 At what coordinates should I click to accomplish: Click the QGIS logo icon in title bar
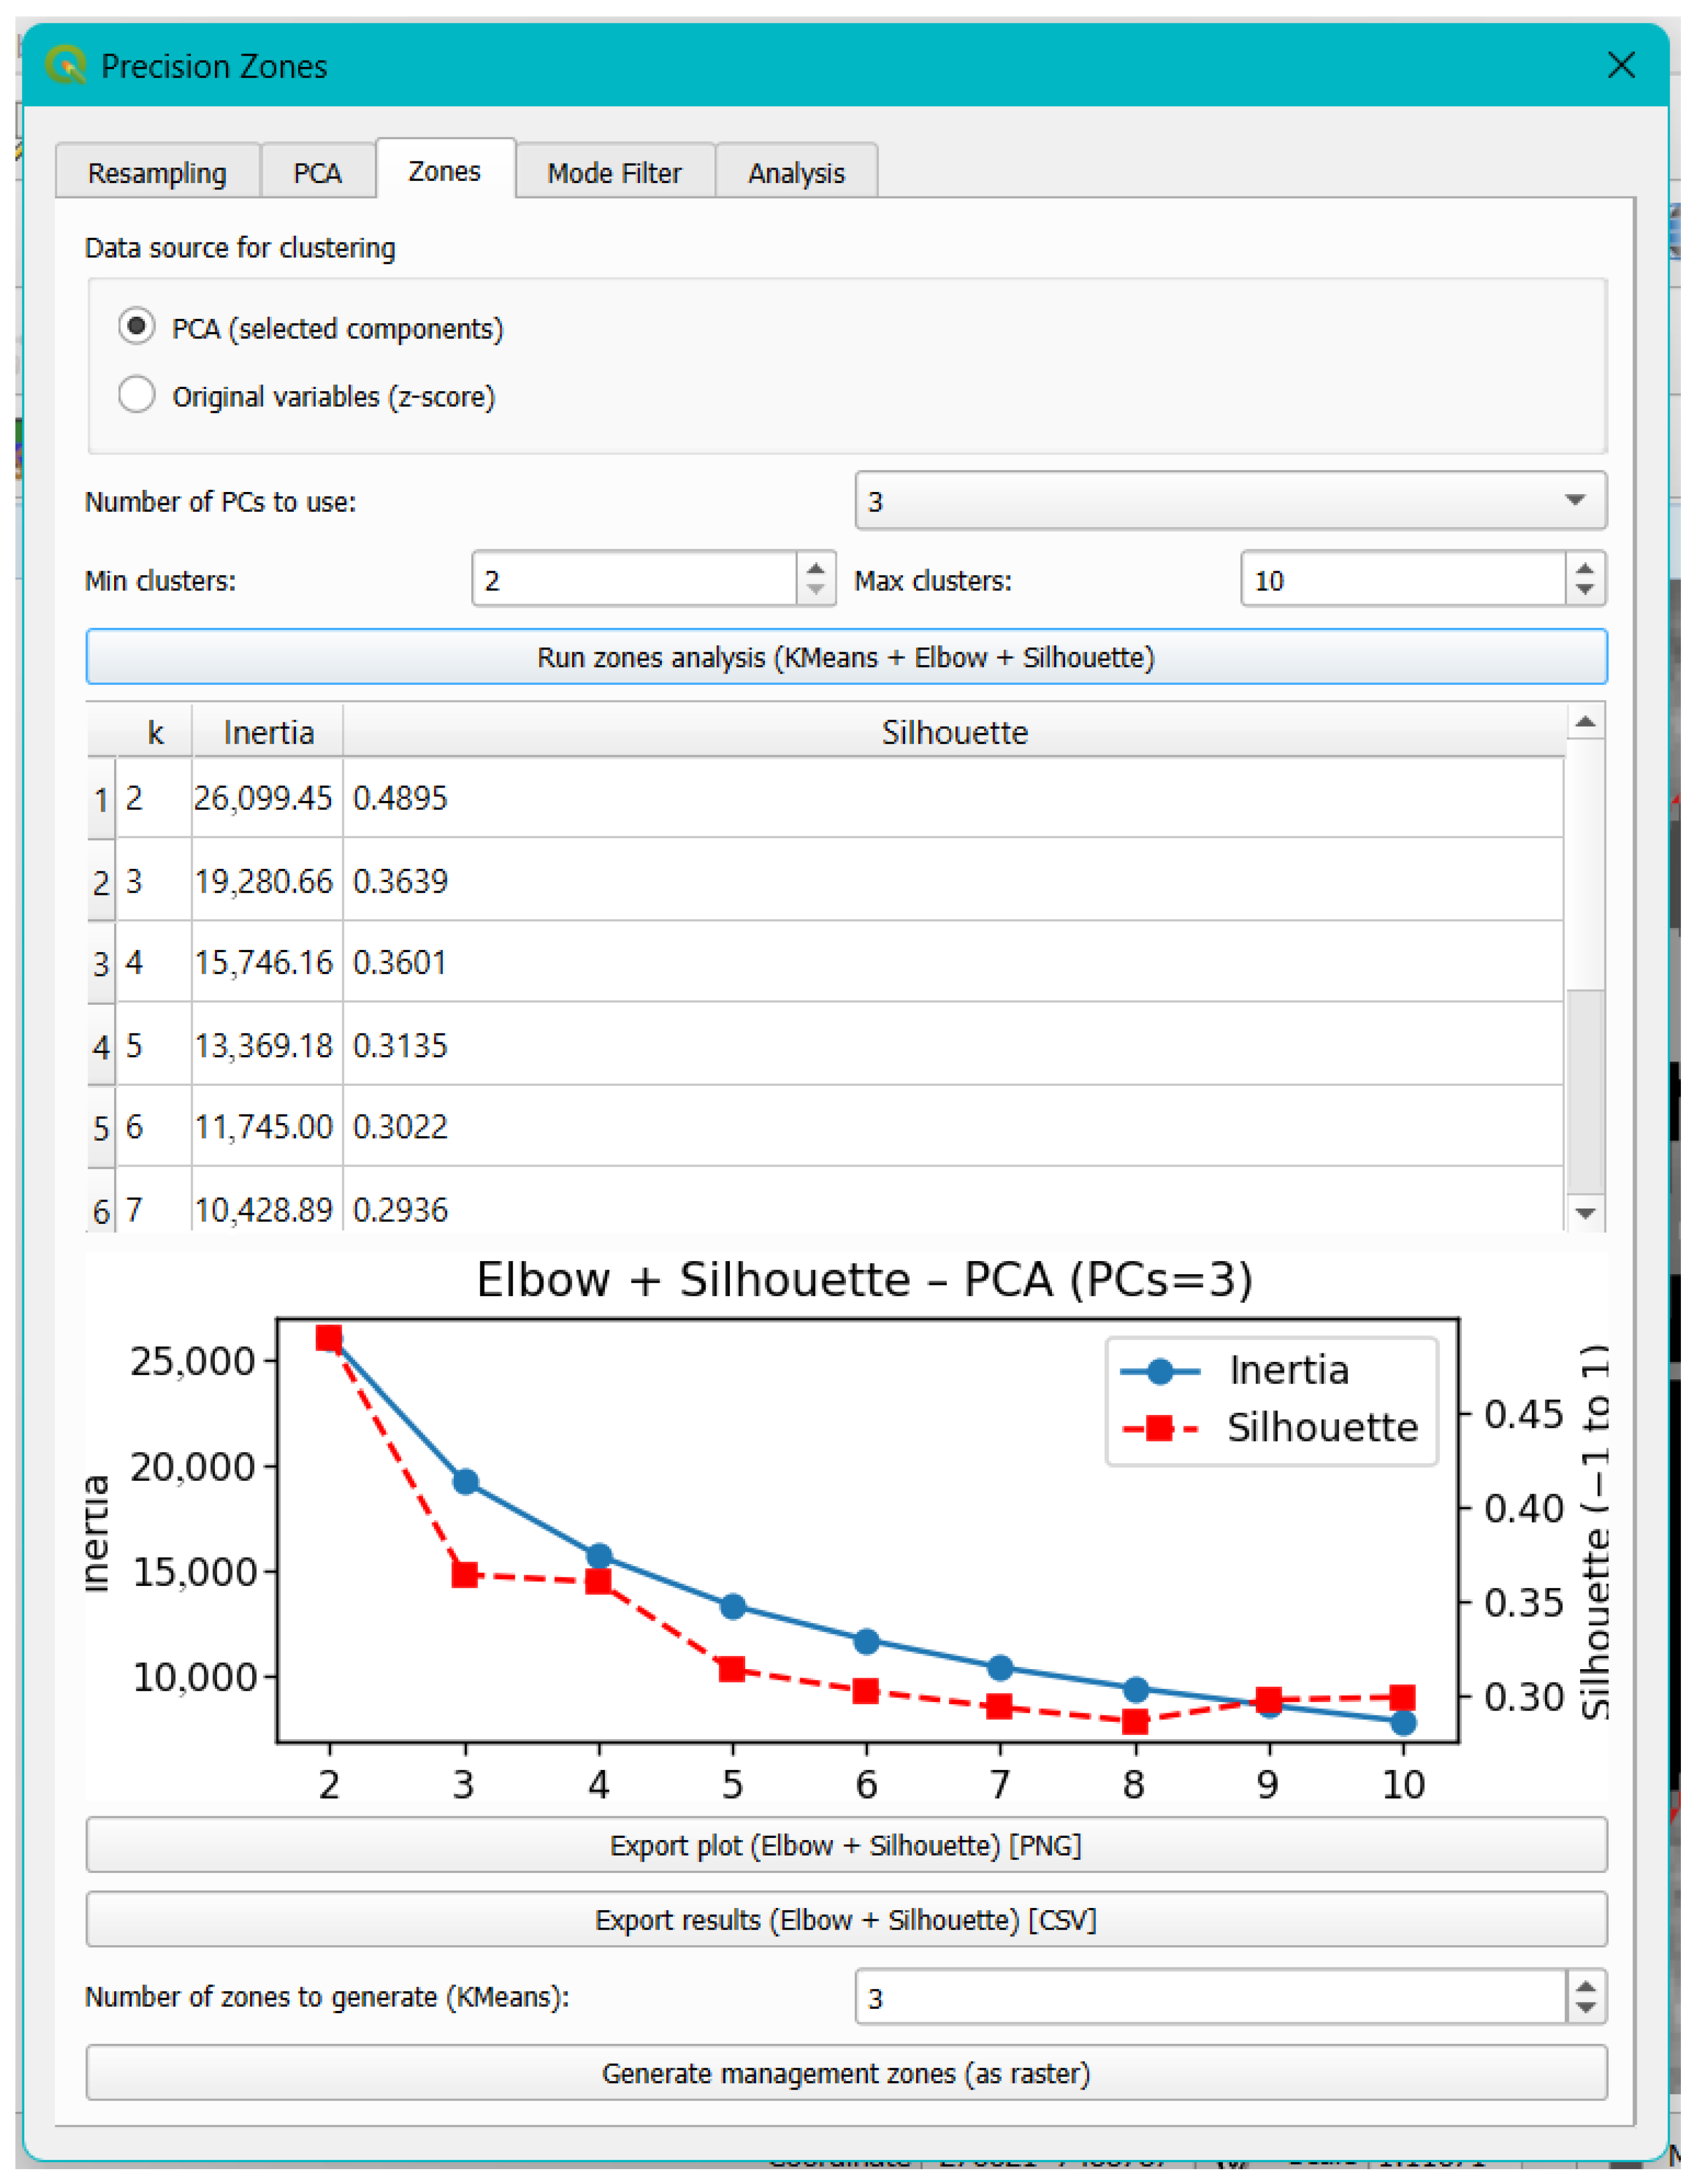[x=65, y=66]
